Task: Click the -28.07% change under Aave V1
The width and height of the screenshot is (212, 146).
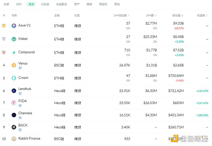Action: point(178,28)
